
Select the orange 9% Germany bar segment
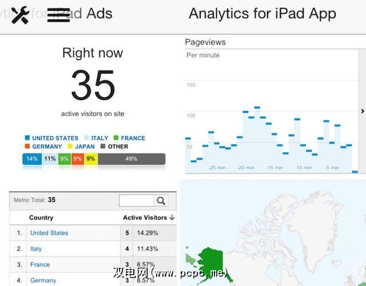click(x=78, y=159)
